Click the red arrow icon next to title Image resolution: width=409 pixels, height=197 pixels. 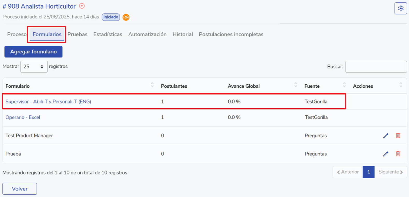point(82,6)
